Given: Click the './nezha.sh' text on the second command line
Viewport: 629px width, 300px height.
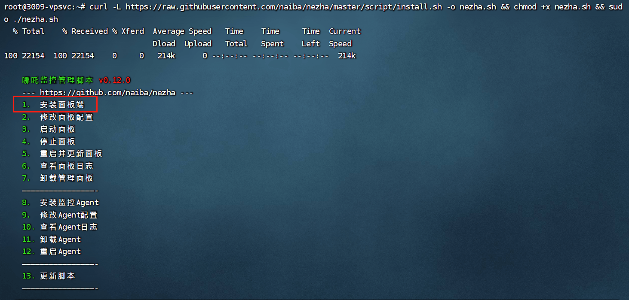Looking at the screenshot, I should [x=35, y=19].
